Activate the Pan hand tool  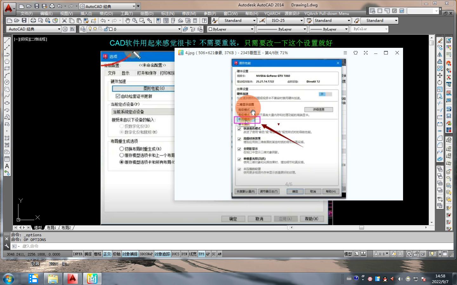click(x=127, y=21)
